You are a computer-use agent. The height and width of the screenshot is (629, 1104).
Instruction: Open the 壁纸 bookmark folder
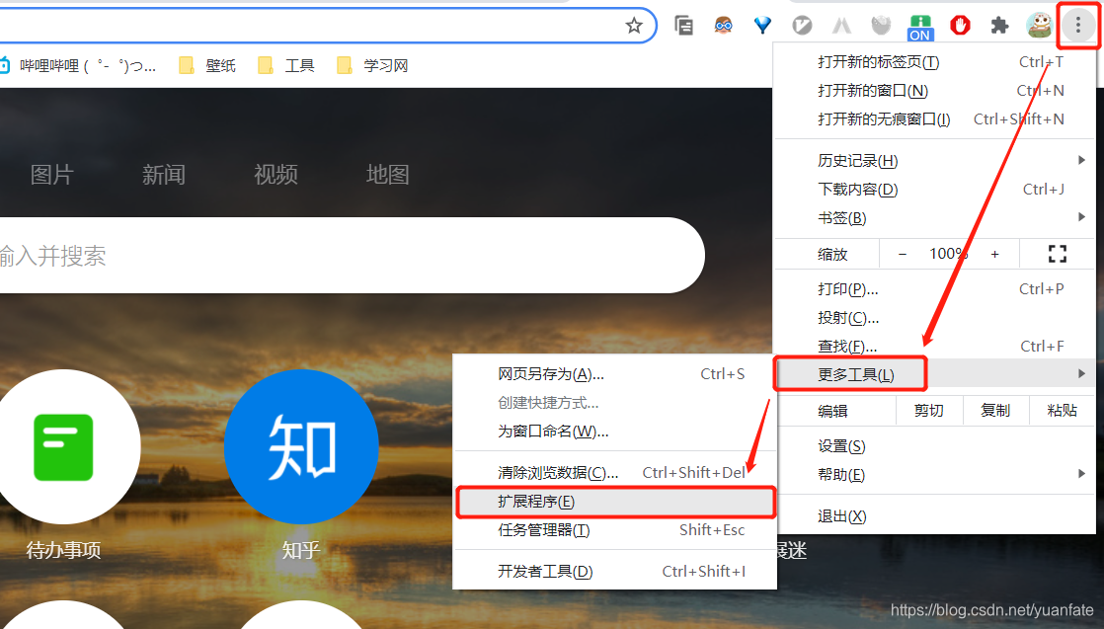point(207,66)
